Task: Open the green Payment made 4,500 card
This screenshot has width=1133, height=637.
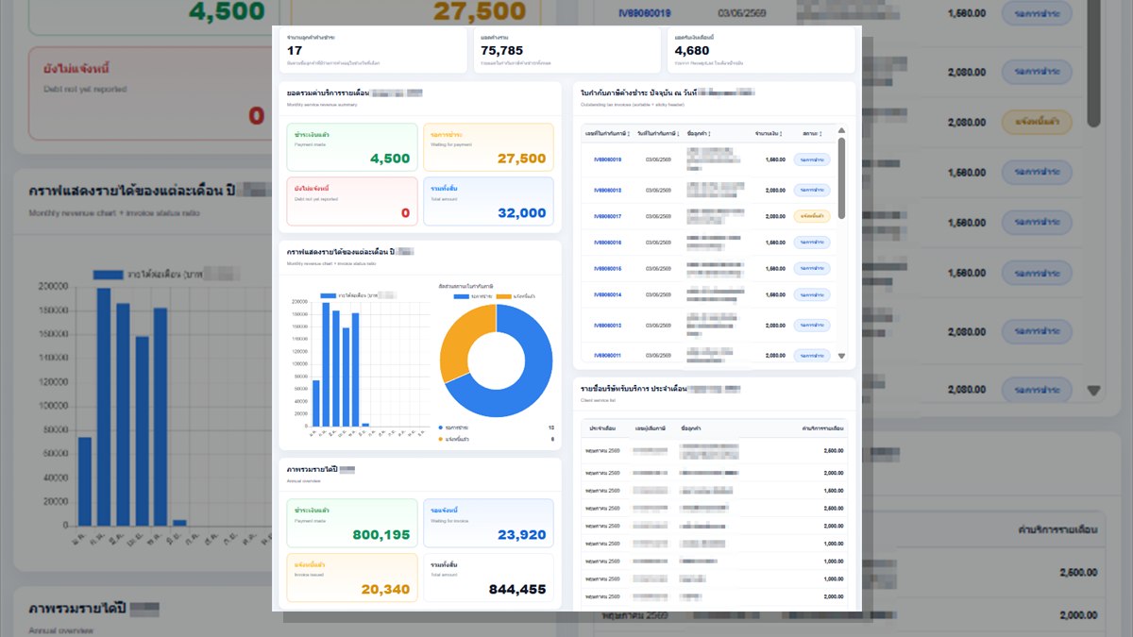Action: [352, 148]
